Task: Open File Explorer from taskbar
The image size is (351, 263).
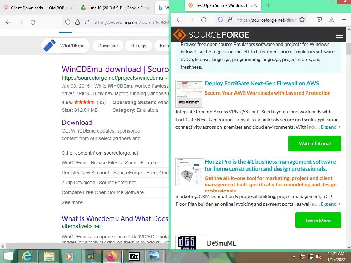Action: [x=49, y=256]
